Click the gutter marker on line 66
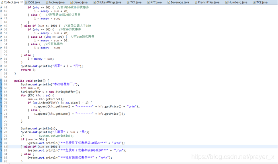 click(x=1, y=88)
